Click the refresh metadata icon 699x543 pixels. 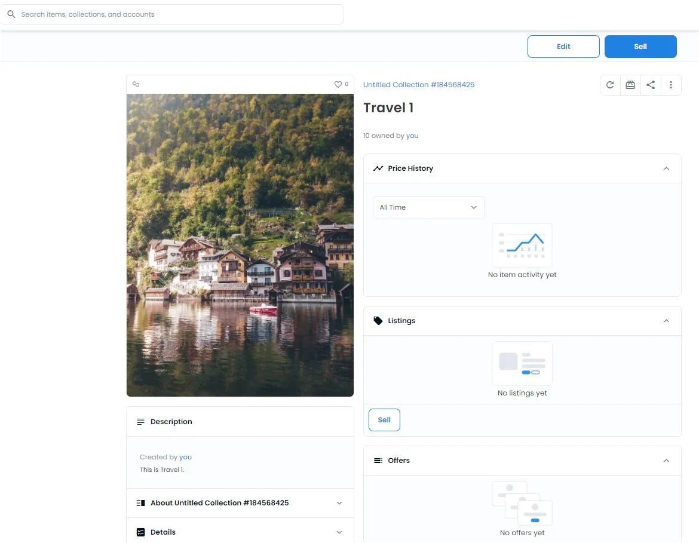(x=610, y=85)
